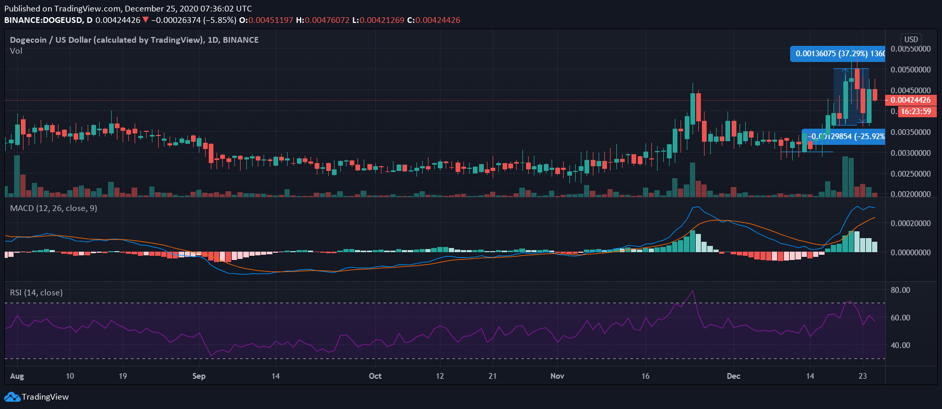Click the Oct date on time axis
The height and width of the screenshot is (409, 942).
(x=375, y=376)
